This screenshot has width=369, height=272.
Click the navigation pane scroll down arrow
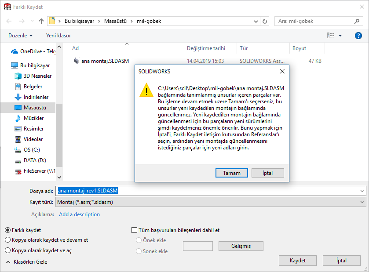click(59, 178)
